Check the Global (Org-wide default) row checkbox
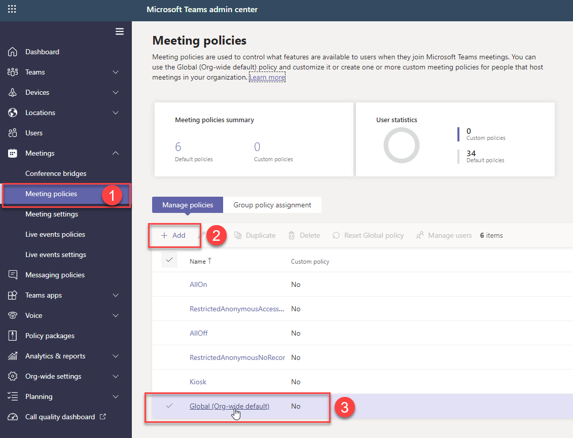This screenshot has height=438, width=573. (x=170, y=406)
